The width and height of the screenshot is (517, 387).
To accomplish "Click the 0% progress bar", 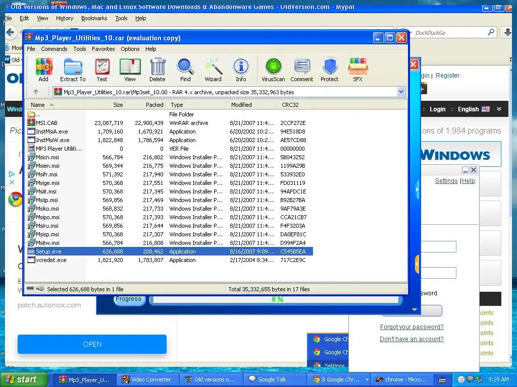I will click(276, 299).
